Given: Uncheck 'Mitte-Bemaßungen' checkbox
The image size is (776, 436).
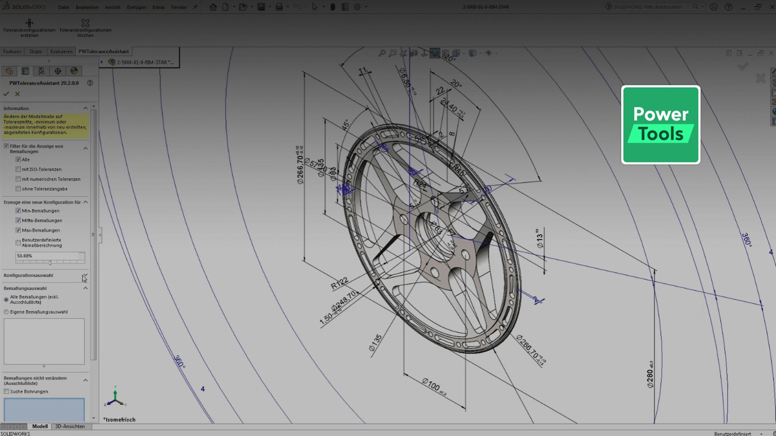Looking at the screenshot, I should coord(18,220).
